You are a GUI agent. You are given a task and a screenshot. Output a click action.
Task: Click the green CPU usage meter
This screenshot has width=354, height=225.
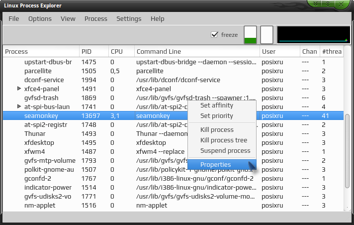click(251, 35)
